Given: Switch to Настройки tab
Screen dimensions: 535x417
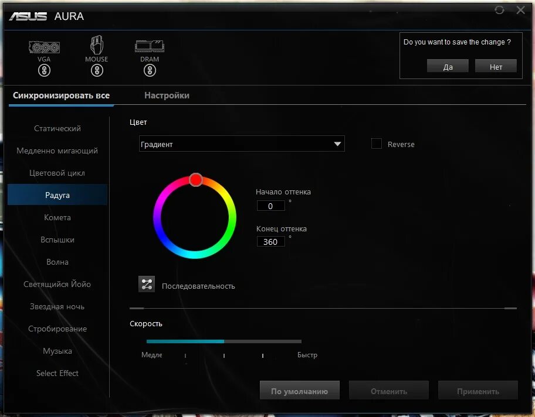Looking at the screenshot, I should (167, 95).
